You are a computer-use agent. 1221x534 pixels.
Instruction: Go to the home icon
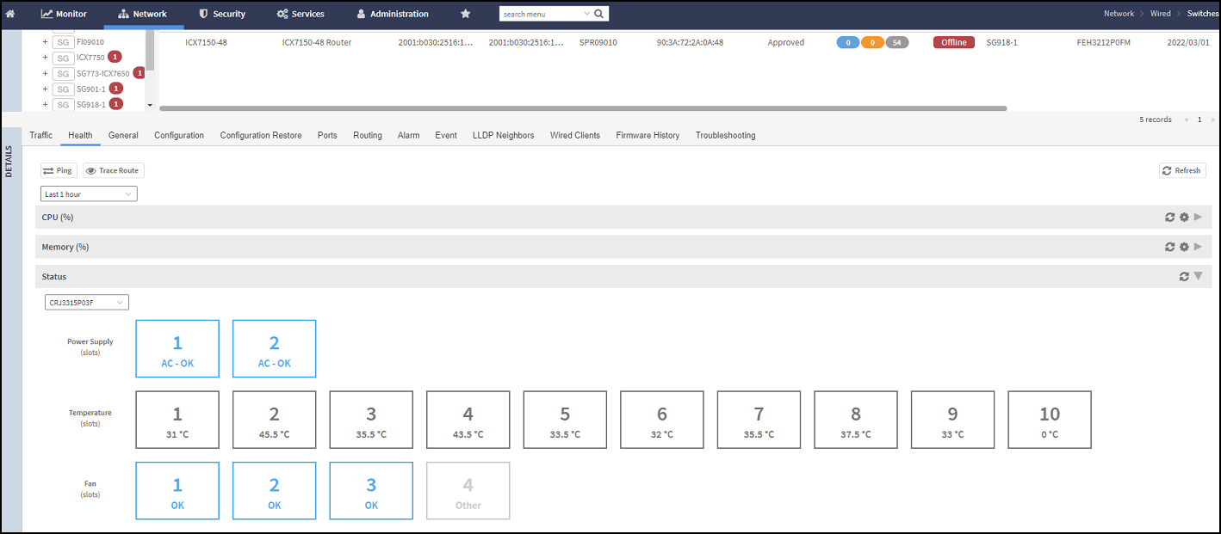(10, 14)
